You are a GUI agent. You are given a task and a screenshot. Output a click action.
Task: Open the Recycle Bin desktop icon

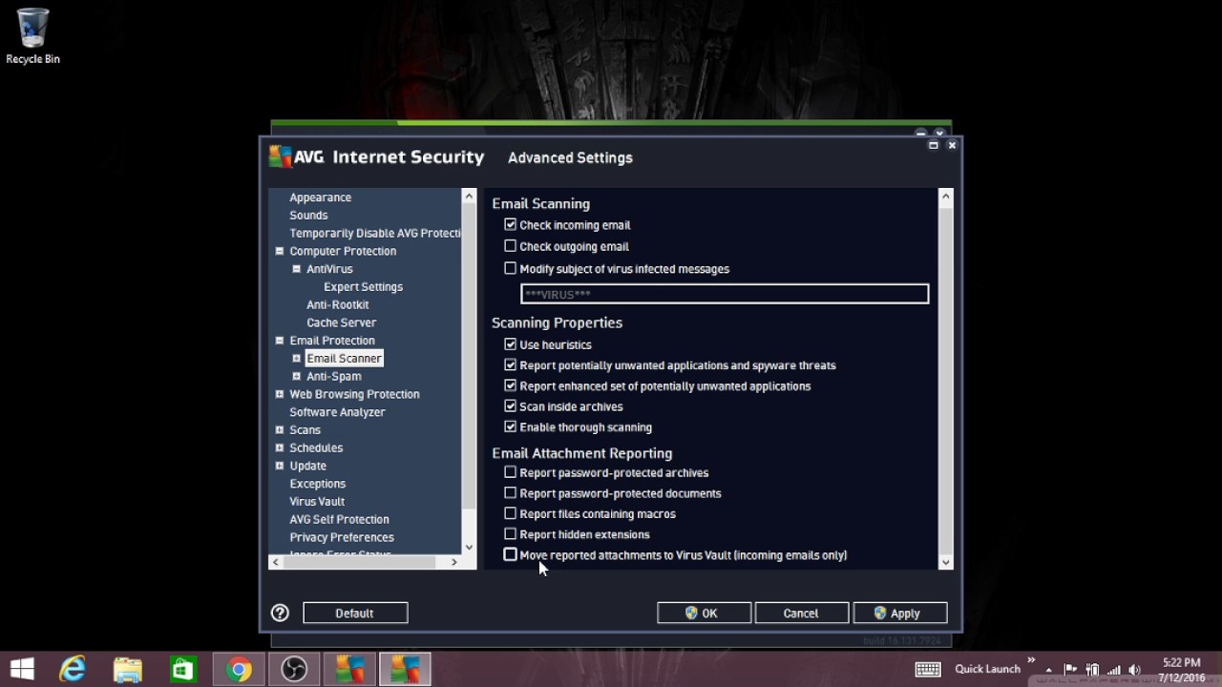pos(32,36)
